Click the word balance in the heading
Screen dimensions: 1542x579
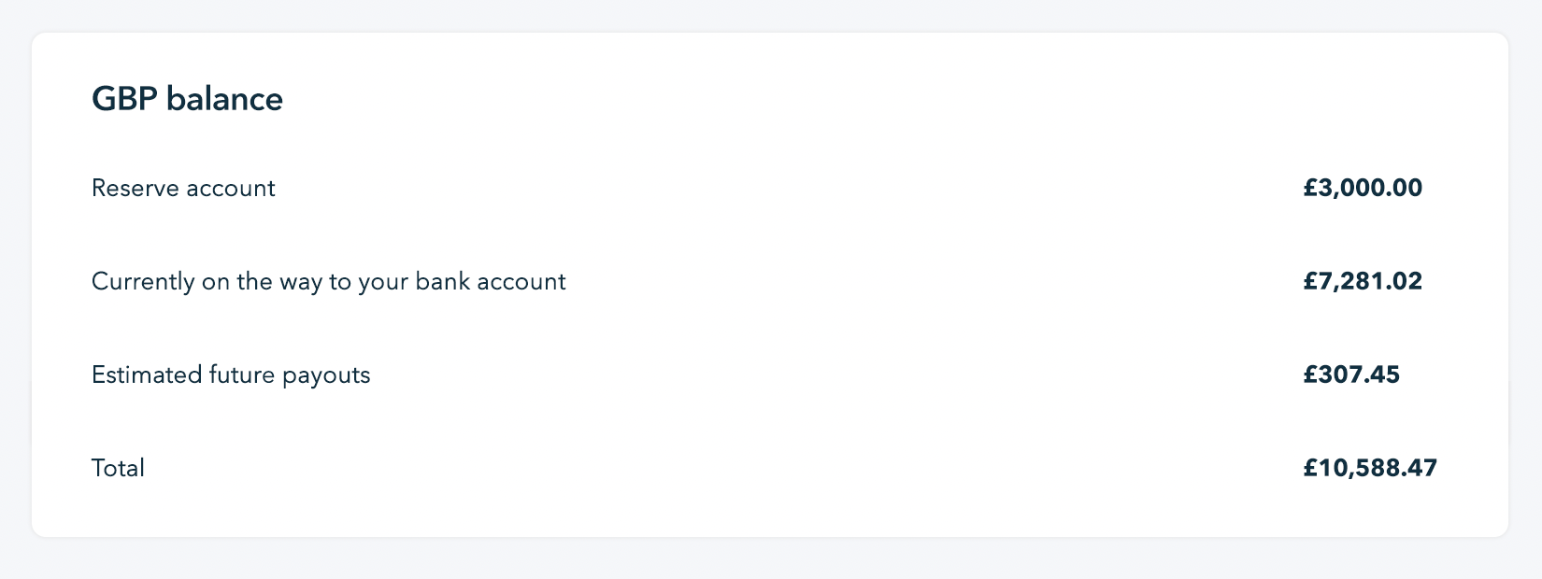[224, 99]
